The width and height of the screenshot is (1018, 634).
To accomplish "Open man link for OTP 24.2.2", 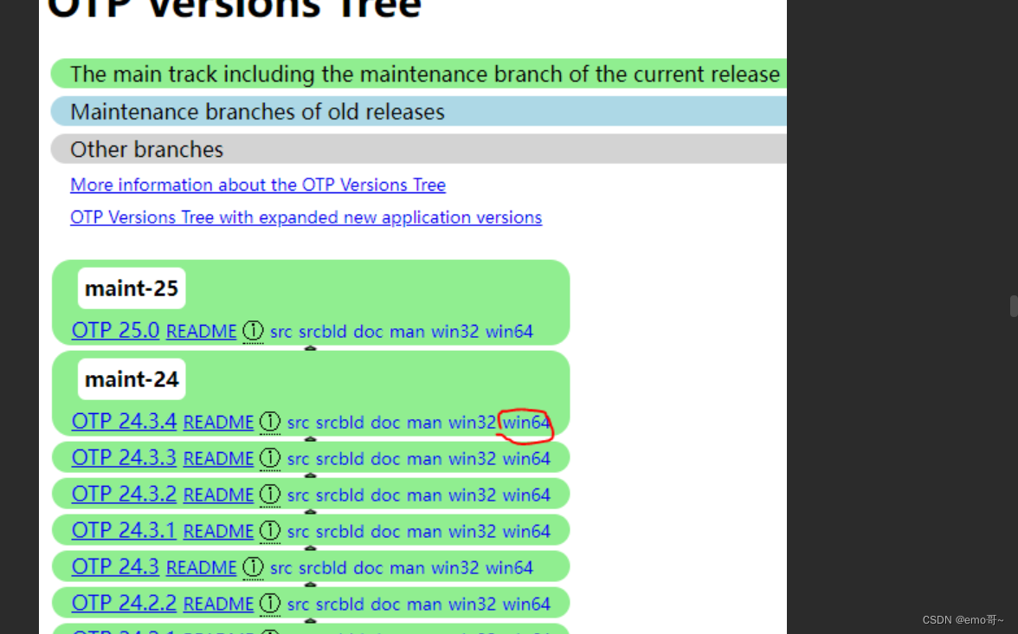I will [x=424, y=605].
